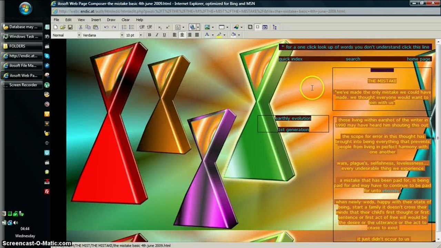The width and height of the screenshot is (441, 248).
Task: Click the '1st generation' link
Action: (293, 130)
